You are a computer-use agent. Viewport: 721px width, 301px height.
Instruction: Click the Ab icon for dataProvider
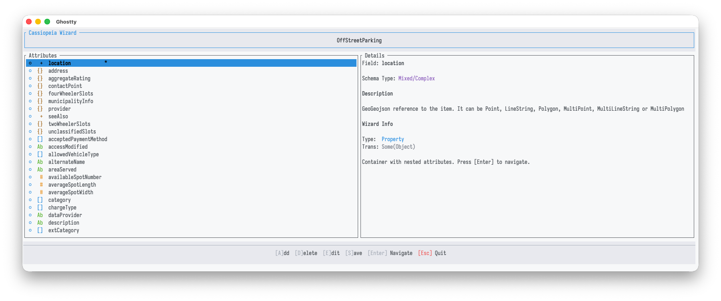pyautogui.click(x=40, y=215)
